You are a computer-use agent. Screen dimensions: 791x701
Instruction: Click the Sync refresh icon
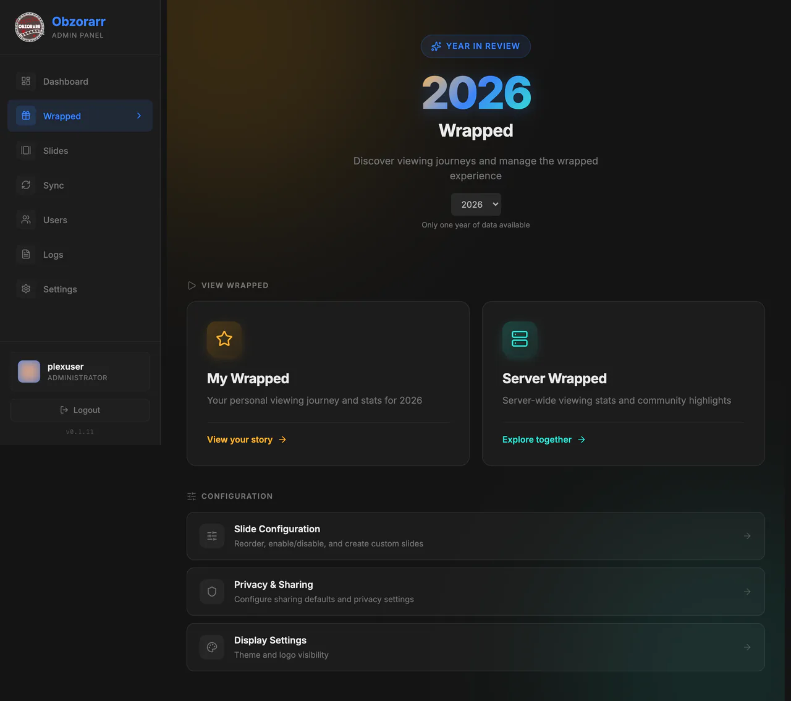[x=26, y=185]
